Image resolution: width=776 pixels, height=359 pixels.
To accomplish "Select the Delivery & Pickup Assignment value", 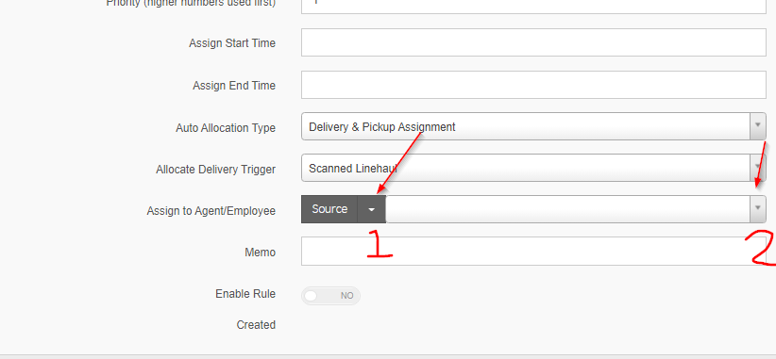I will click(526, 126).
